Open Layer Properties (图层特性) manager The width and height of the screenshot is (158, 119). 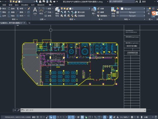[57, 12]
